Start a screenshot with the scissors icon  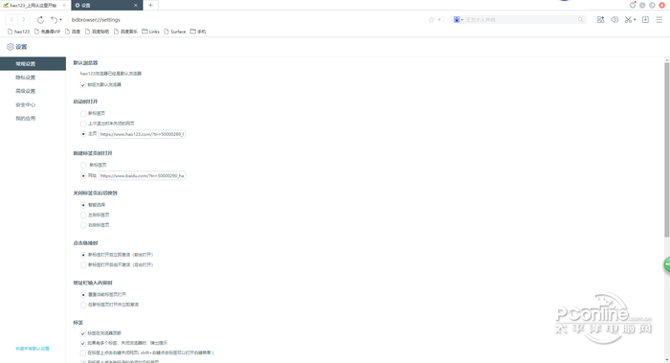pos(628,20)
